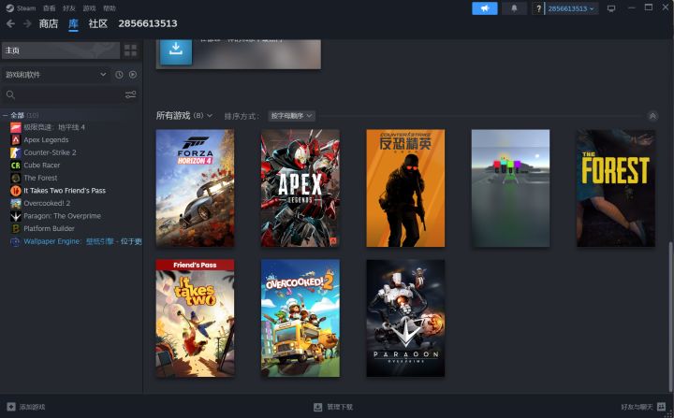Click the Apex Legends sidebar icon
Screen dimensions: 674x418
(x=16, y=139)
